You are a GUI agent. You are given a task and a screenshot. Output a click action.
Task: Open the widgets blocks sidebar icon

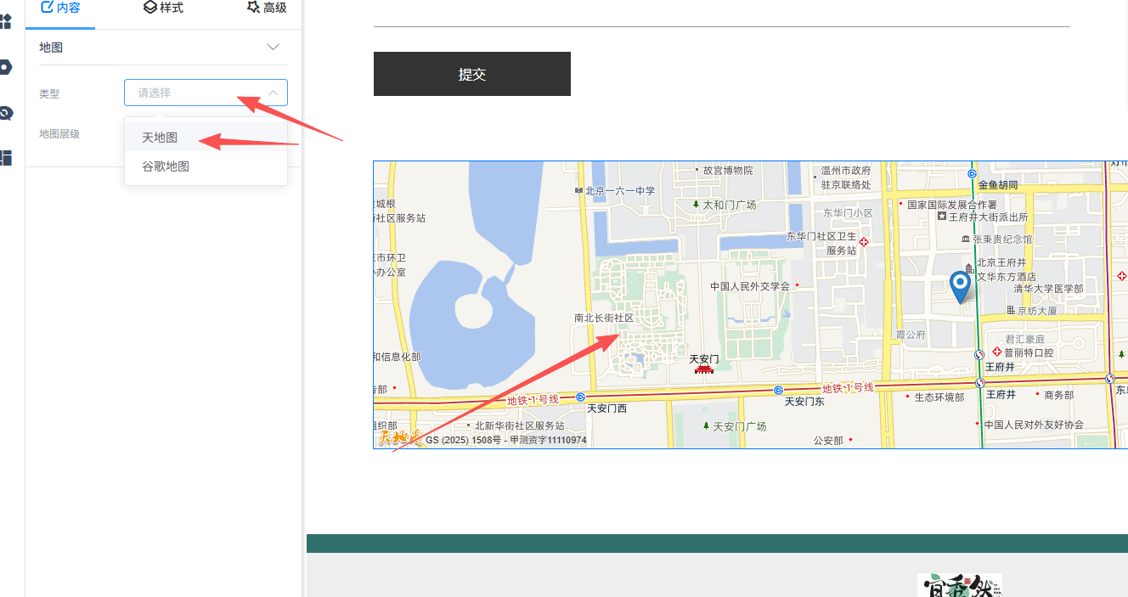(x=5, y=20)
